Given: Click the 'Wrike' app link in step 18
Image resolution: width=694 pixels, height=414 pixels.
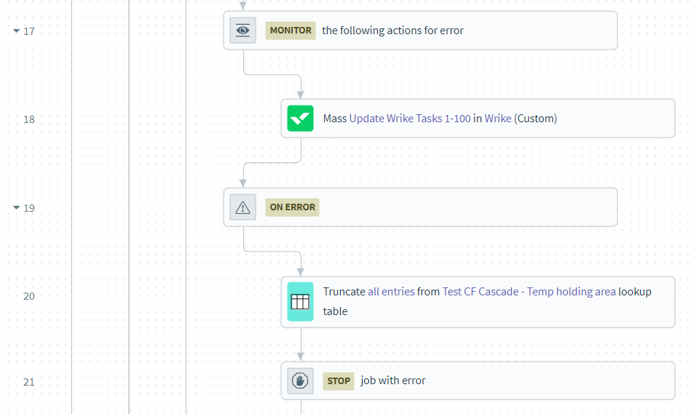Looking at the screenshot, I should [x=497, y=118].
